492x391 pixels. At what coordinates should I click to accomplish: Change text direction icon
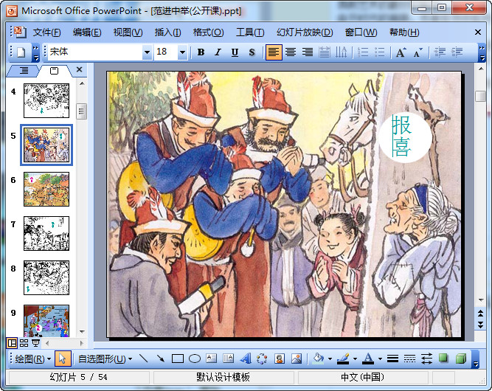[x=341, y=52]
